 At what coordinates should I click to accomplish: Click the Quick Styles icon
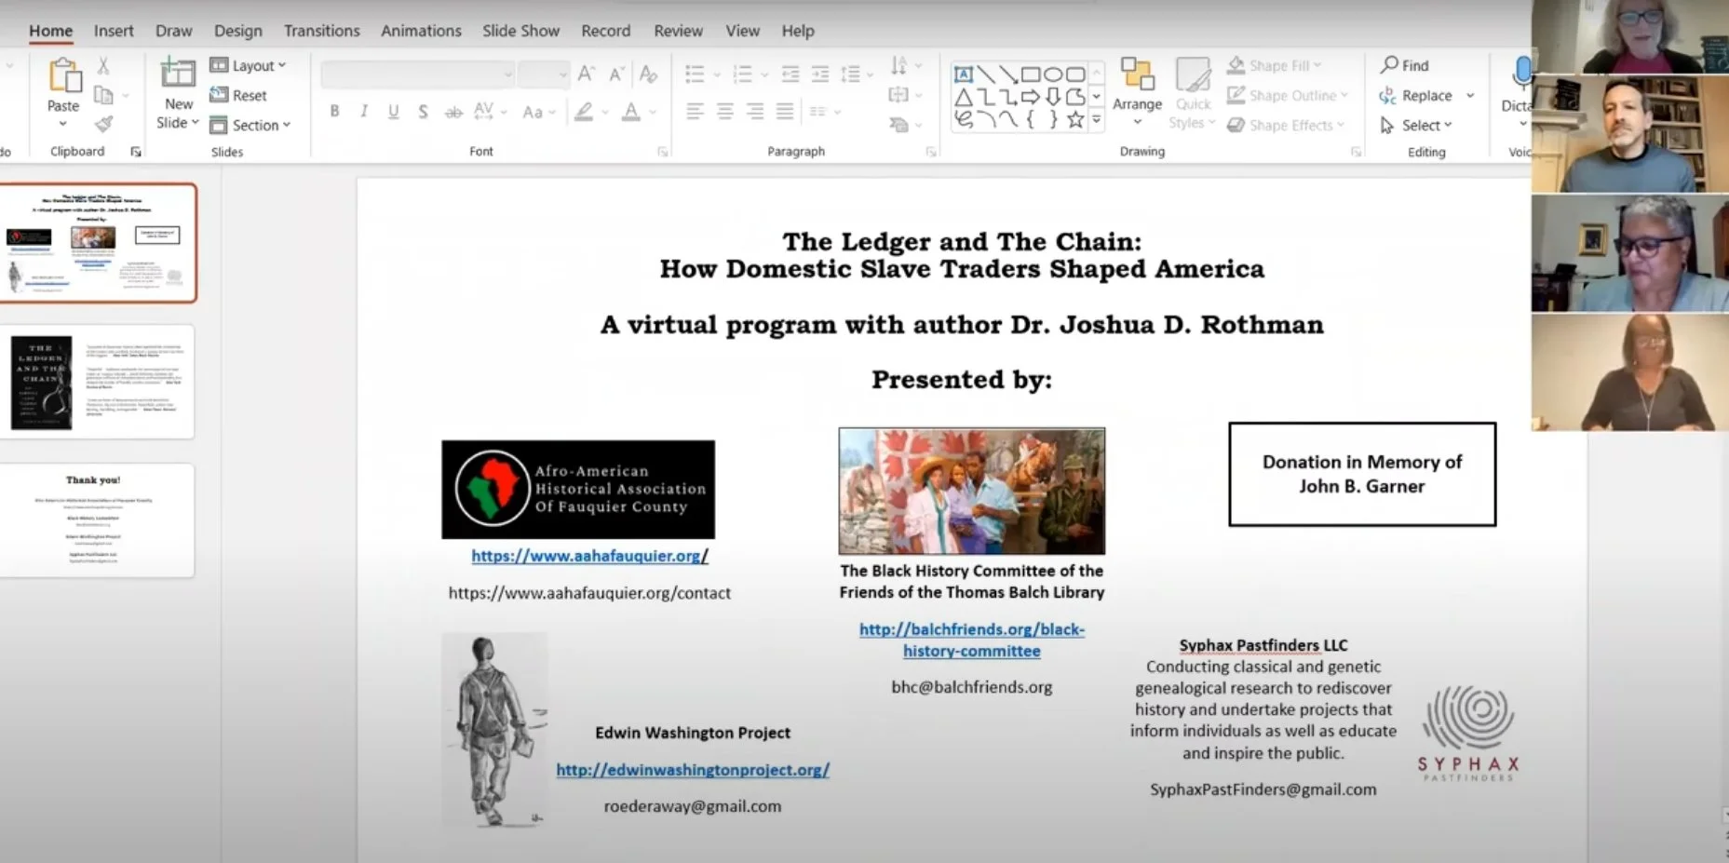[x=1193, y=74]
